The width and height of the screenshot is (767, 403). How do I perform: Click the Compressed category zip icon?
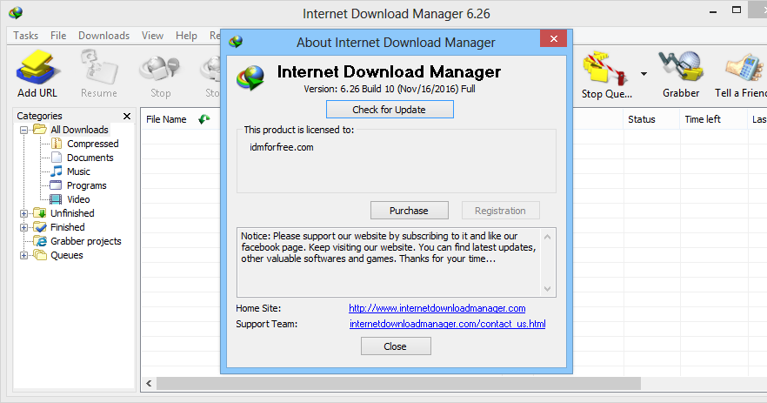pos(57,144)
